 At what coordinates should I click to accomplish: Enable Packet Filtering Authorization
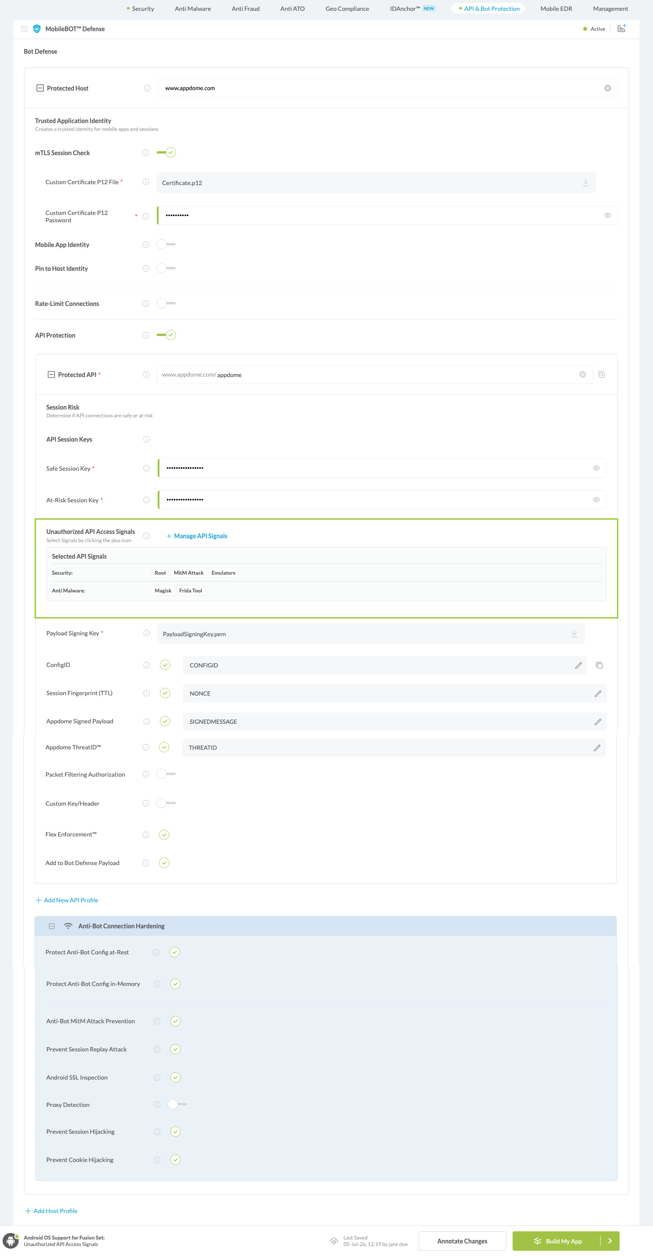(166, 774)
